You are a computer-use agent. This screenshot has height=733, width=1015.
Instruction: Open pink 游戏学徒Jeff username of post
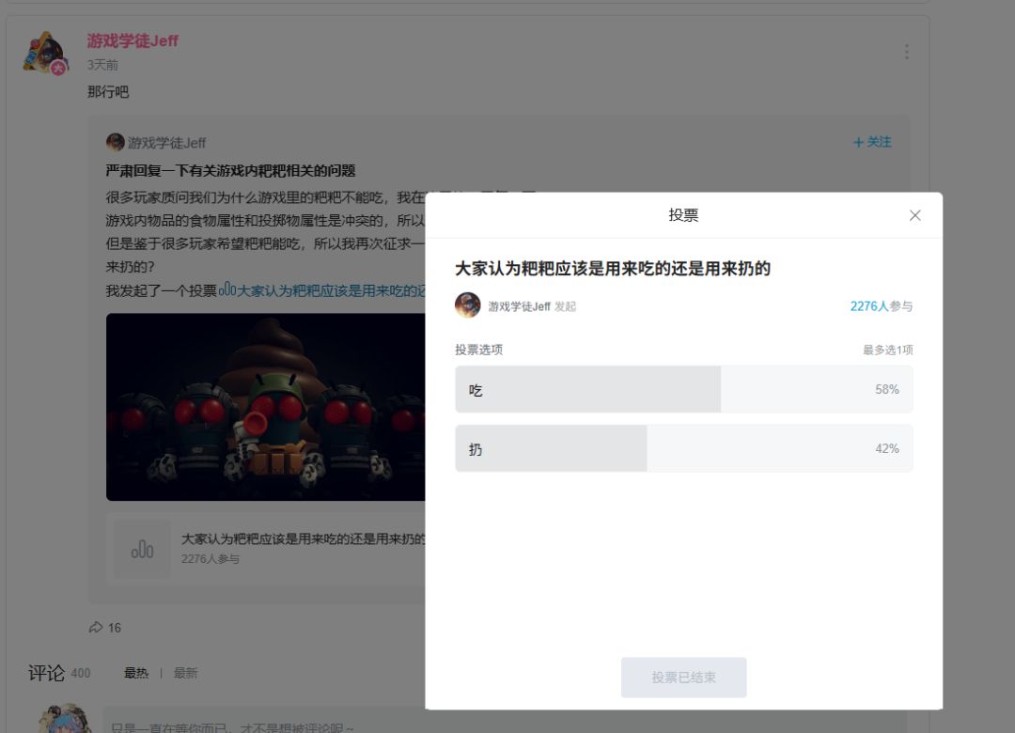pos(133,40)
